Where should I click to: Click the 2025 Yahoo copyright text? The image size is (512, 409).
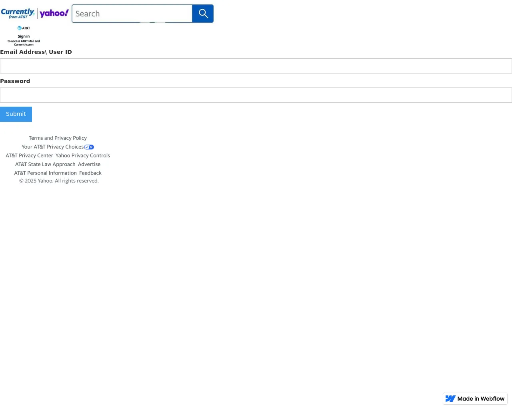[59, 181]
